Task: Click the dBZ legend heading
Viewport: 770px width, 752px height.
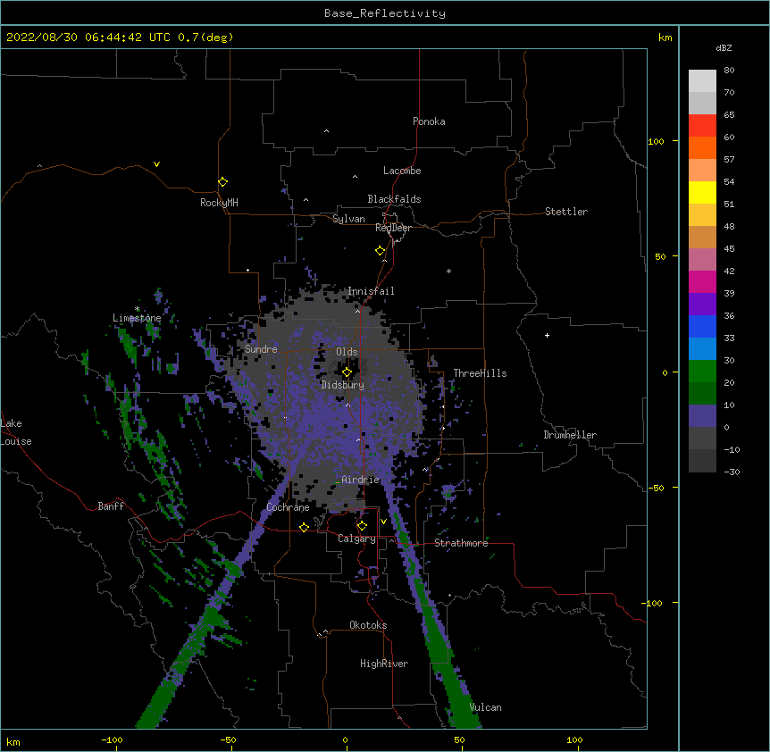Action: [x=724, y=47]
